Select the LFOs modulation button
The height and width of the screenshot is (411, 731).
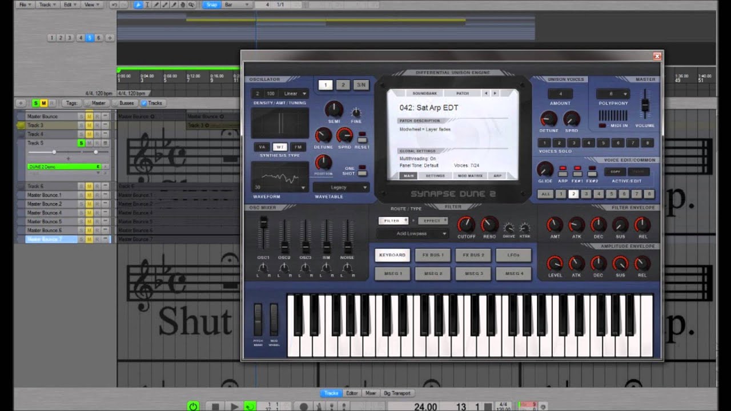click(x=513, y=255)
